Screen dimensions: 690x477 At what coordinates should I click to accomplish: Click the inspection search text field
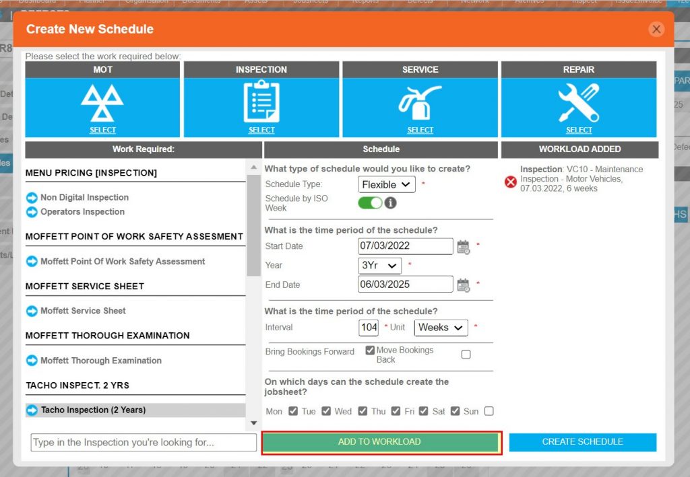click(x=144, y=443)
